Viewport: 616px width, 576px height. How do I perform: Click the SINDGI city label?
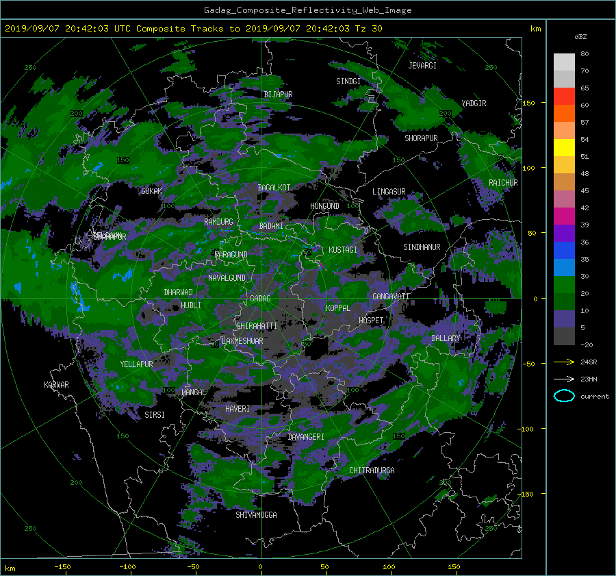click(348, 82)
